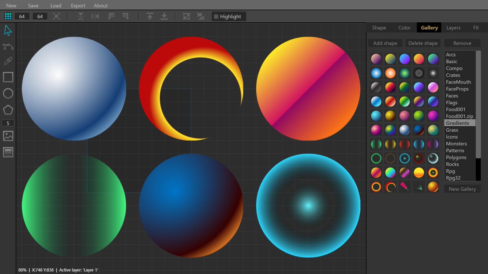
Task: Pick the pink-purple gradient swatch in top row
Action: pyautogui.click(x=376, y=59)
